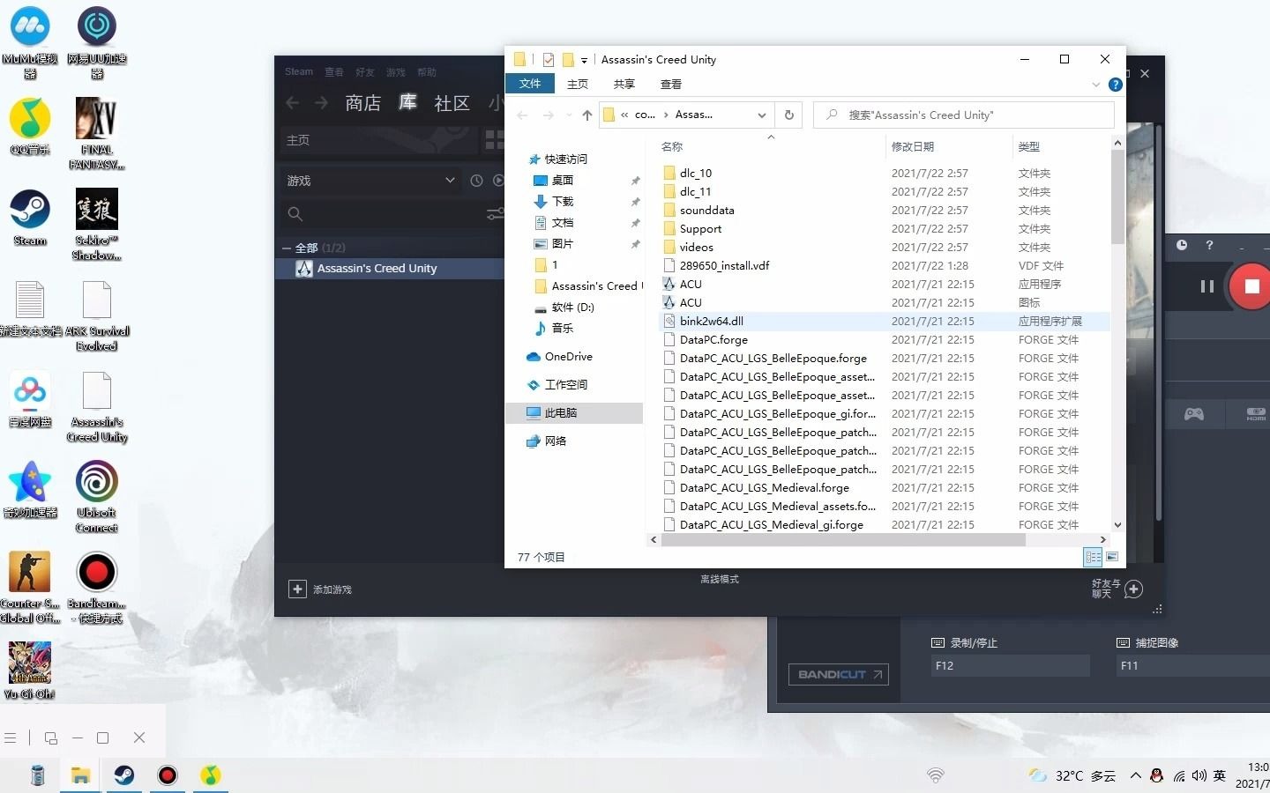Open quick access toolbar customize dropdown
The width and height of the screenshot is (1270, 793).
[584, 61]
